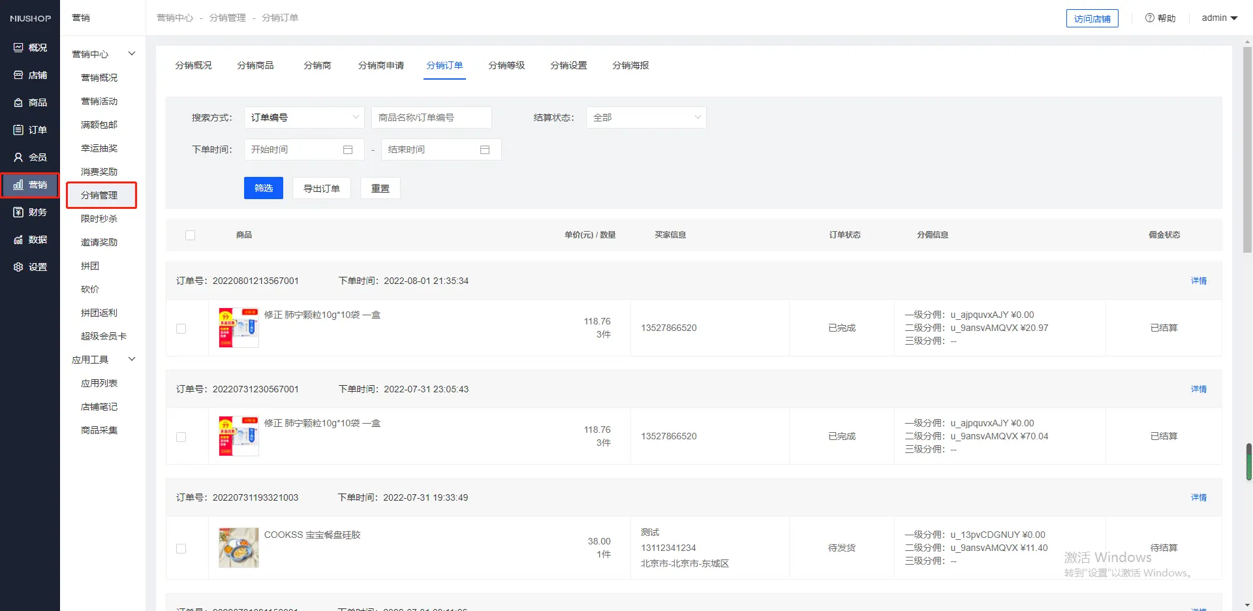This screenshot has width=1253, height=611.
Task: Toggle the select-all checkbox in table header
Action: click(190, 235)
